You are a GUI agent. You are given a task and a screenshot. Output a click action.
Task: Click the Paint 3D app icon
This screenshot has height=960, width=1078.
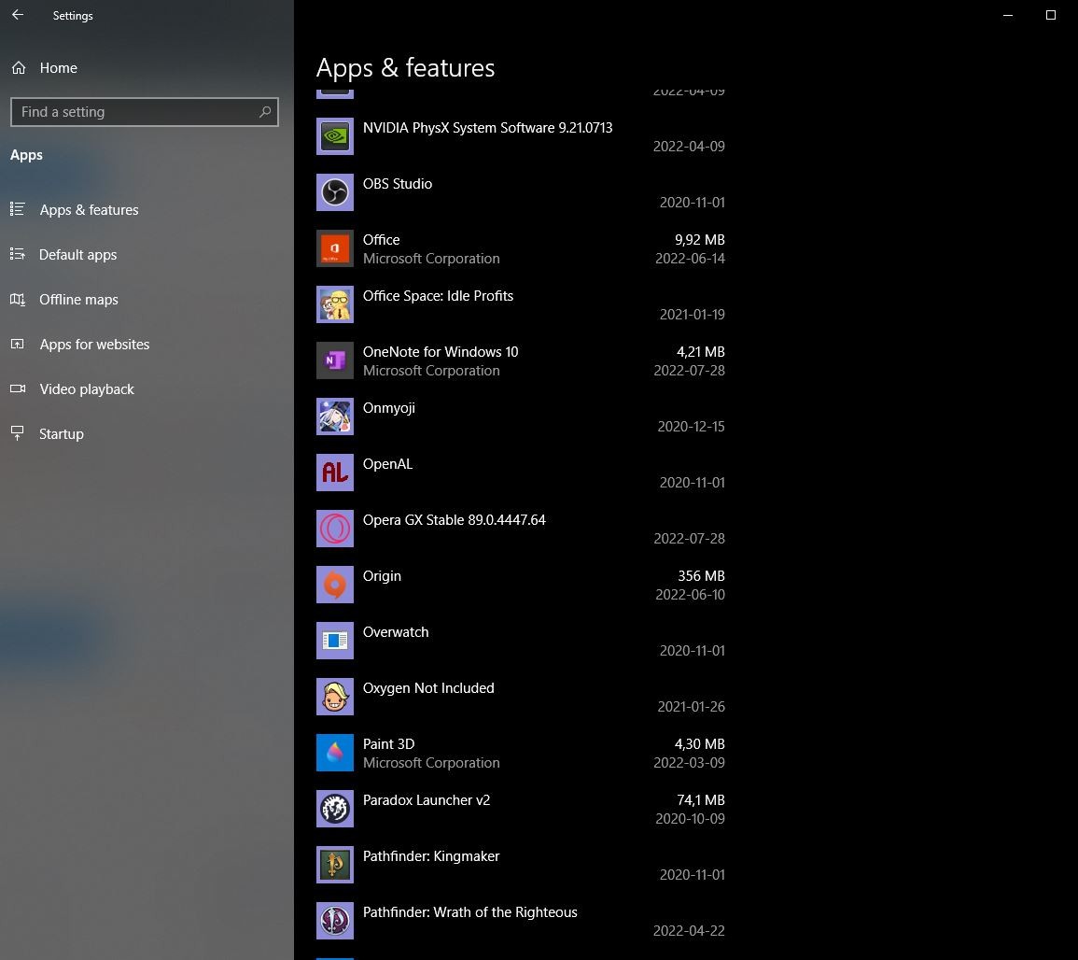pos(335,753)
